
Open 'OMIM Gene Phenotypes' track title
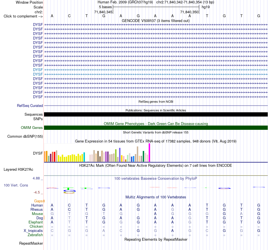(x=156, y=124)
